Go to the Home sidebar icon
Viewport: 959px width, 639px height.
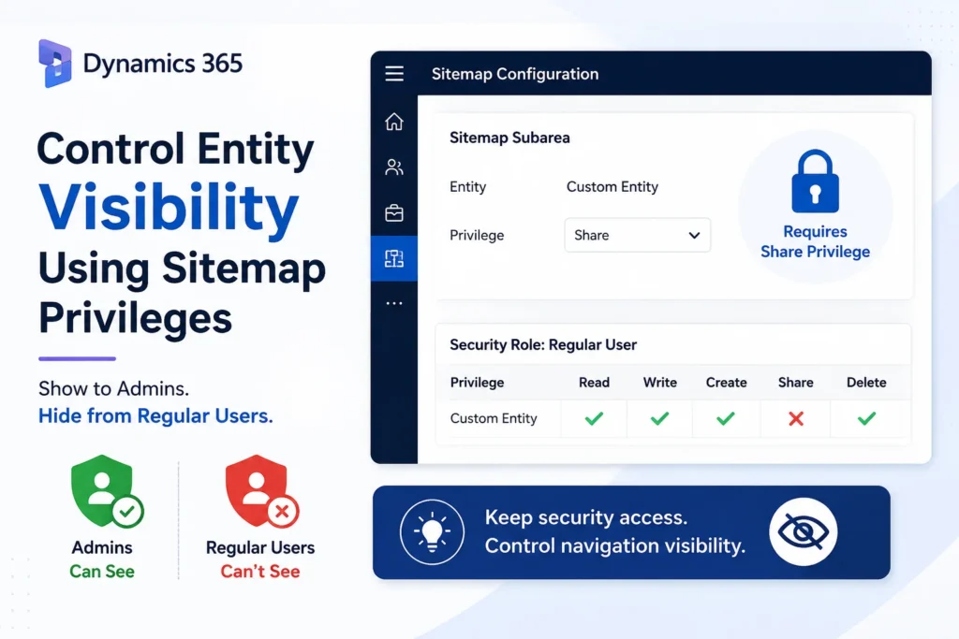394,122
